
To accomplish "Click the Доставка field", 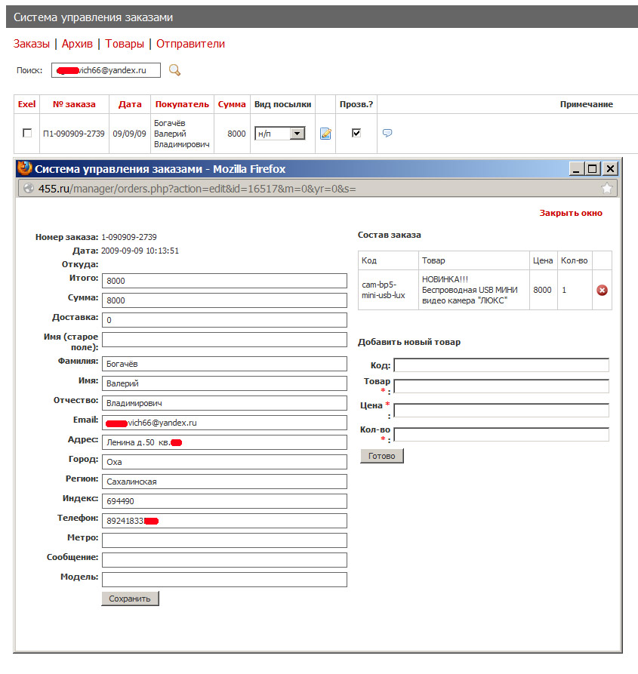I will (x=224, y=320).
